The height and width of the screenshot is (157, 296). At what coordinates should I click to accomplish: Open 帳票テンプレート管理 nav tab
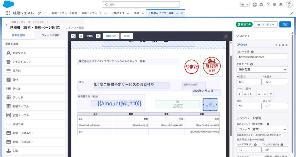[64, 13]
